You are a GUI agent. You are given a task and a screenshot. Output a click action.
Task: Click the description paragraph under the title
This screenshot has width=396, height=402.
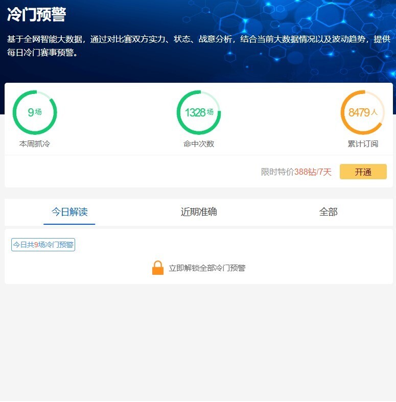coord(198,45)
